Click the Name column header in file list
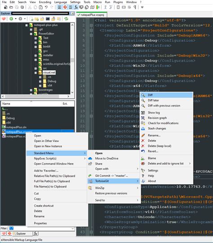The image size is (213, 243). point(31,103)
